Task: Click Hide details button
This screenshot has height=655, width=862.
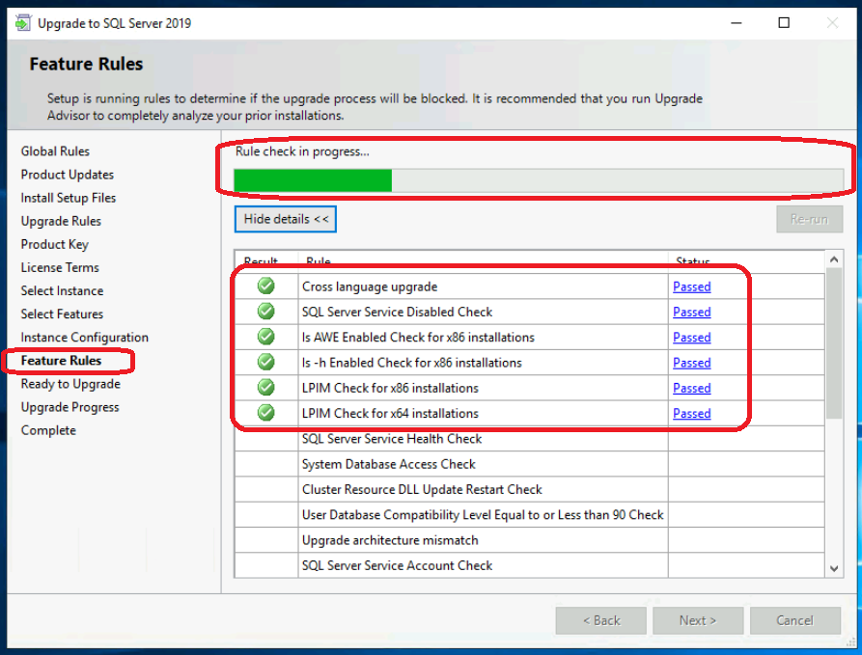Action: point(286,219)
